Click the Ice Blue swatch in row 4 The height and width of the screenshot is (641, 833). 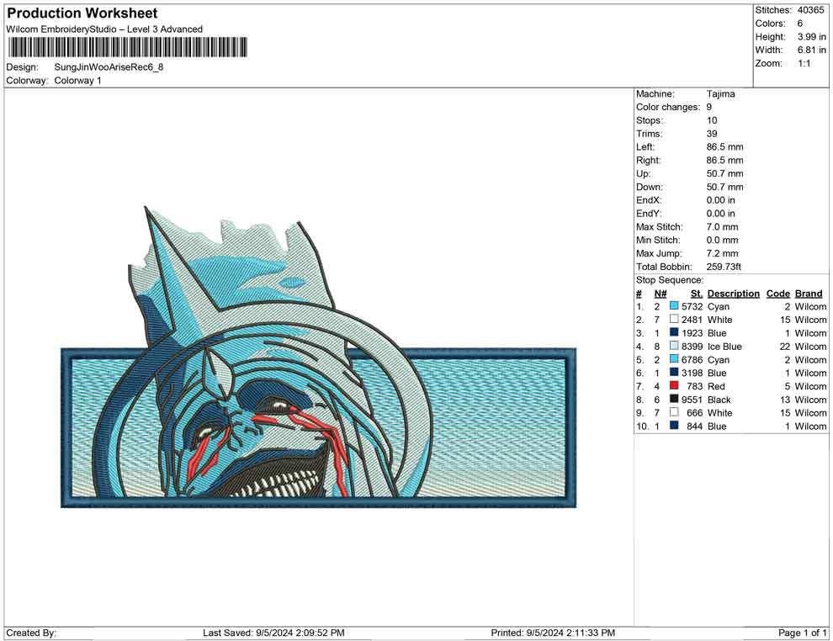click(674, 346)
